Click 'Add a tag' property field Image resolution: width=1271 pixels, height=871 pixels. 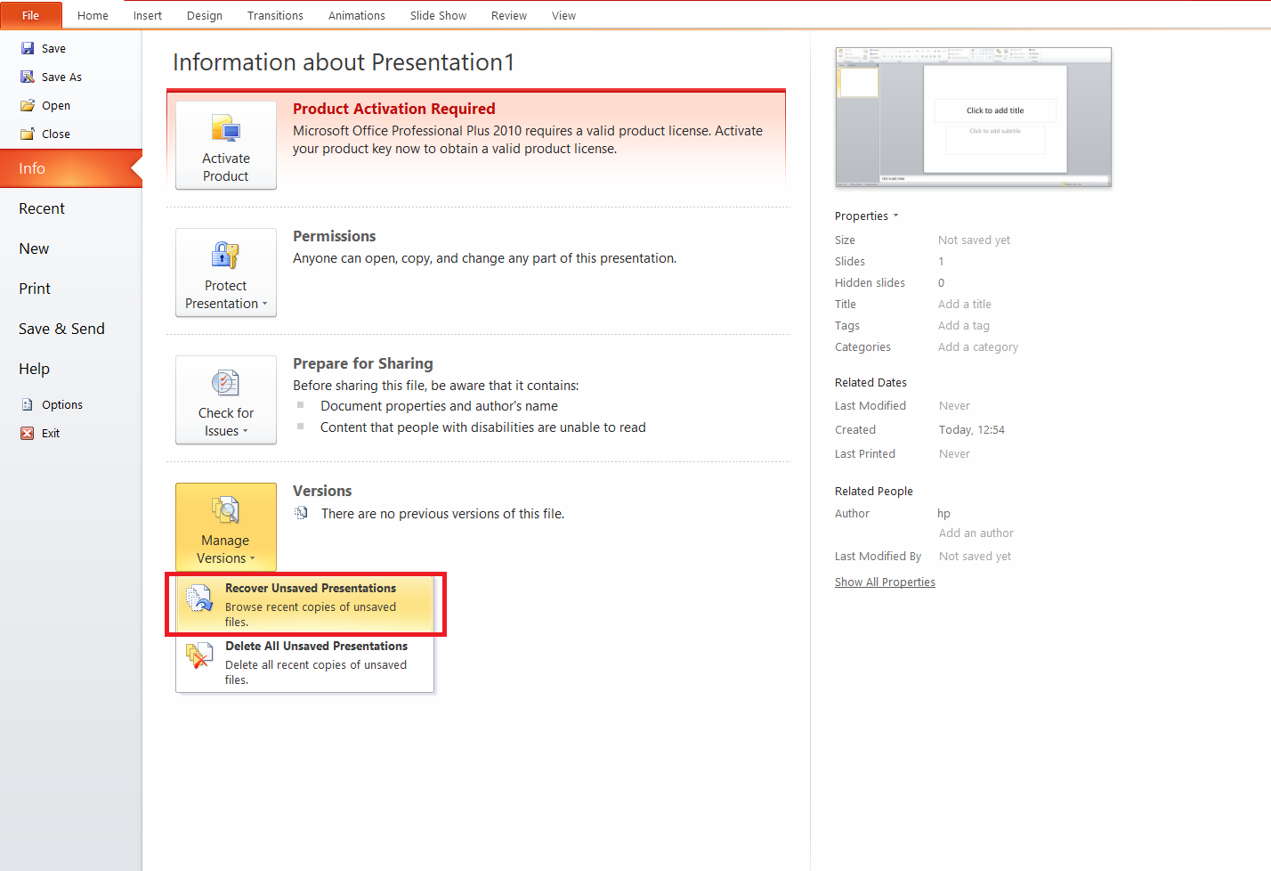964,325
